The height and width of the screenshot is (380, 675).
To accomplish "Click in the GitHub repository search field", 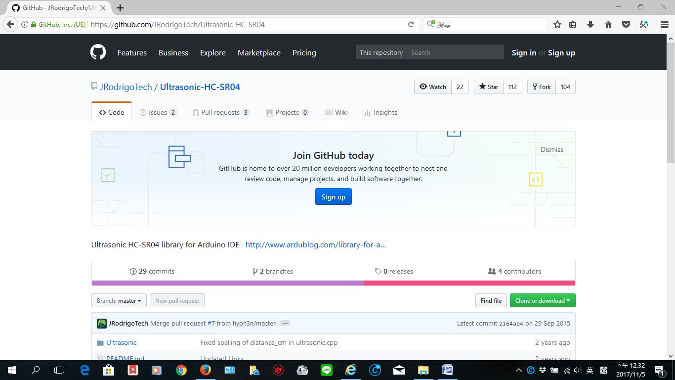I will click(455, 52).
